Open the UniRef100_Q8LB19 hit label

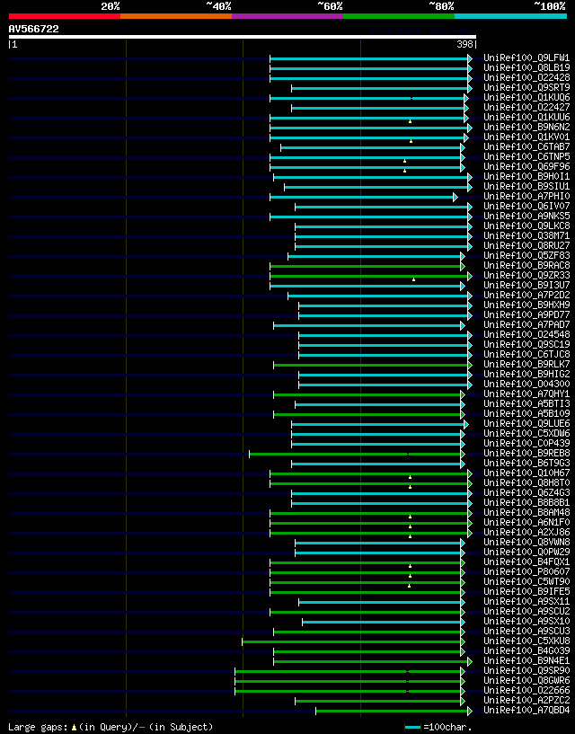526,68
